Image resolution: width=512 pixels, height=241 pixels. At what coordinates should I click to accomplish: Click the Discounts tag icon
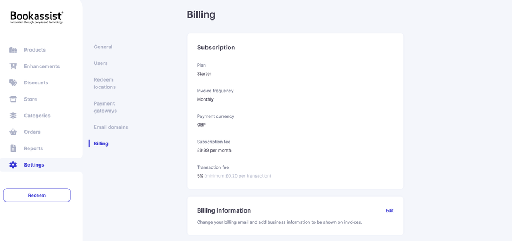pyautogui.click(x=13, y=83)
